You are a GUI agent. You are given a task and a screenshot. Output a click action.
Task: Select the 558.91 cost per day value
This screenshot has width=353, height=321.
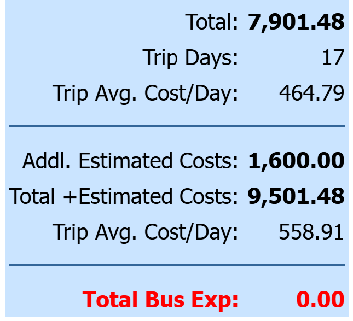pyautogui.click(x=311, y=232)
